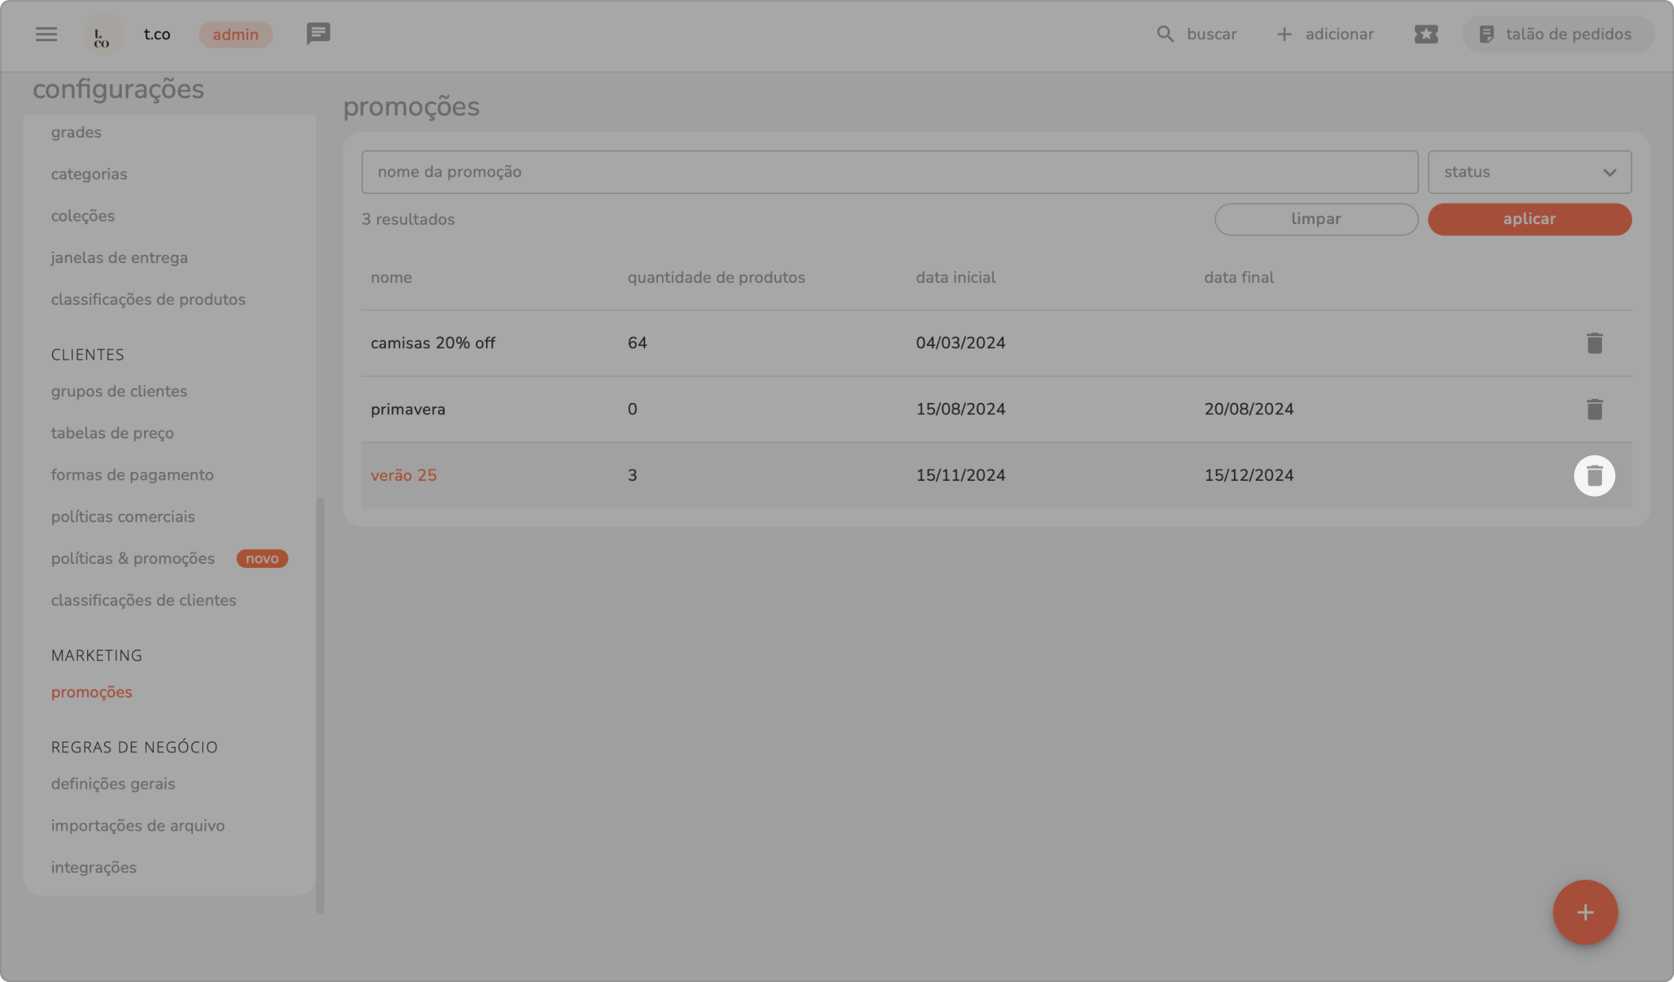Click the limpar button
This screenshot has width=1674, height=982.
[1316, 219]
